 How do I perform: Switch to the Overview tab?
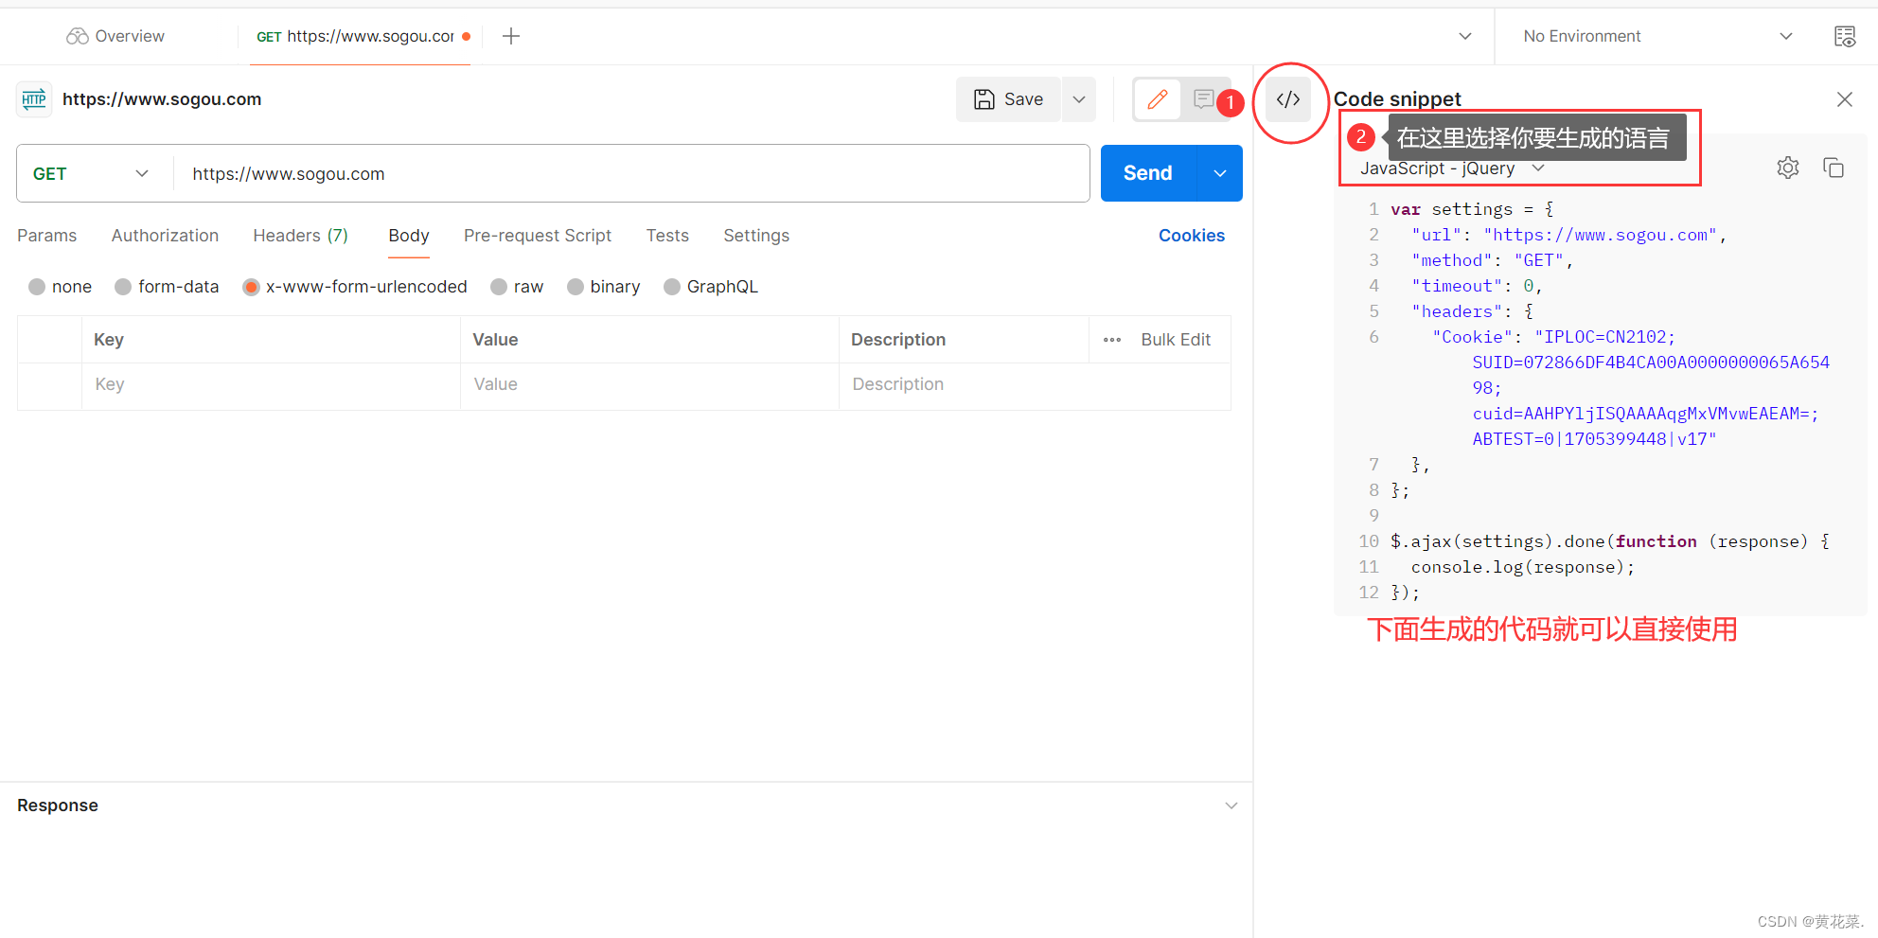[x=115, y=36]
